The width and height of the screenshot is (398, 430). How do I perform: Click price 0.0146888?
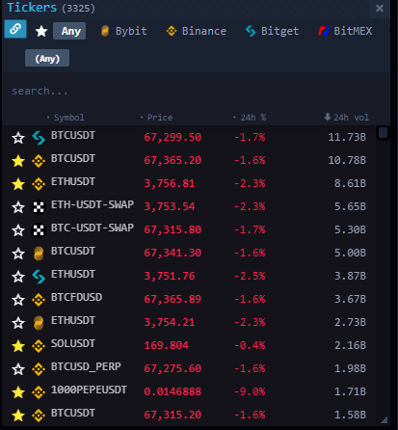click(x=172, y=392)
